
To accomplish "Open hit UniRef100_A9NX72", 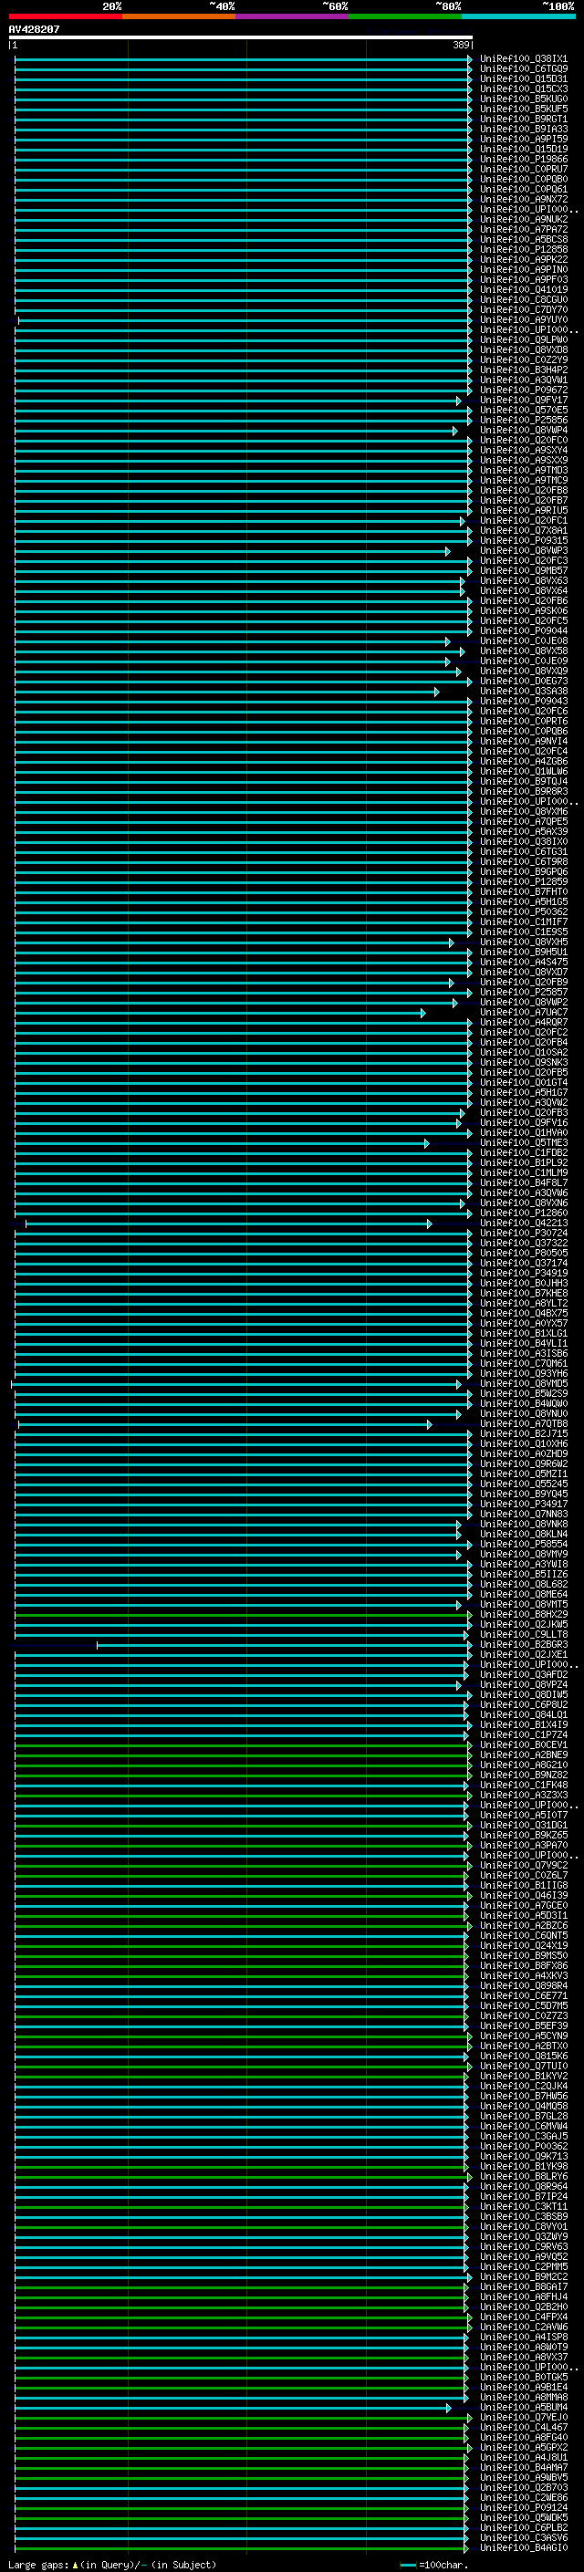I will pos(523,200).
